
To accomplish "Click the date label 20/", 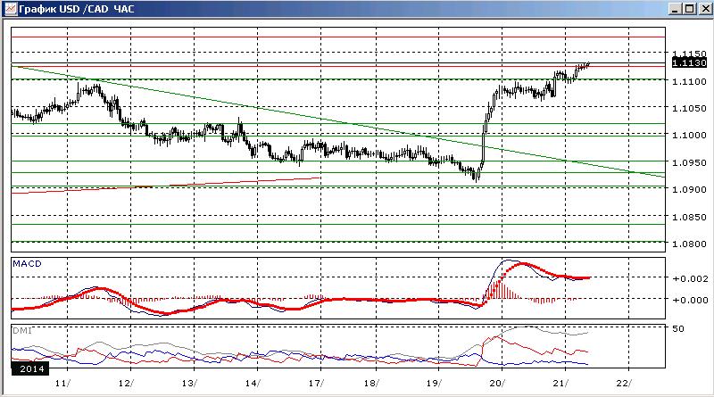I will pyautogui.click(x=497, y=384).
